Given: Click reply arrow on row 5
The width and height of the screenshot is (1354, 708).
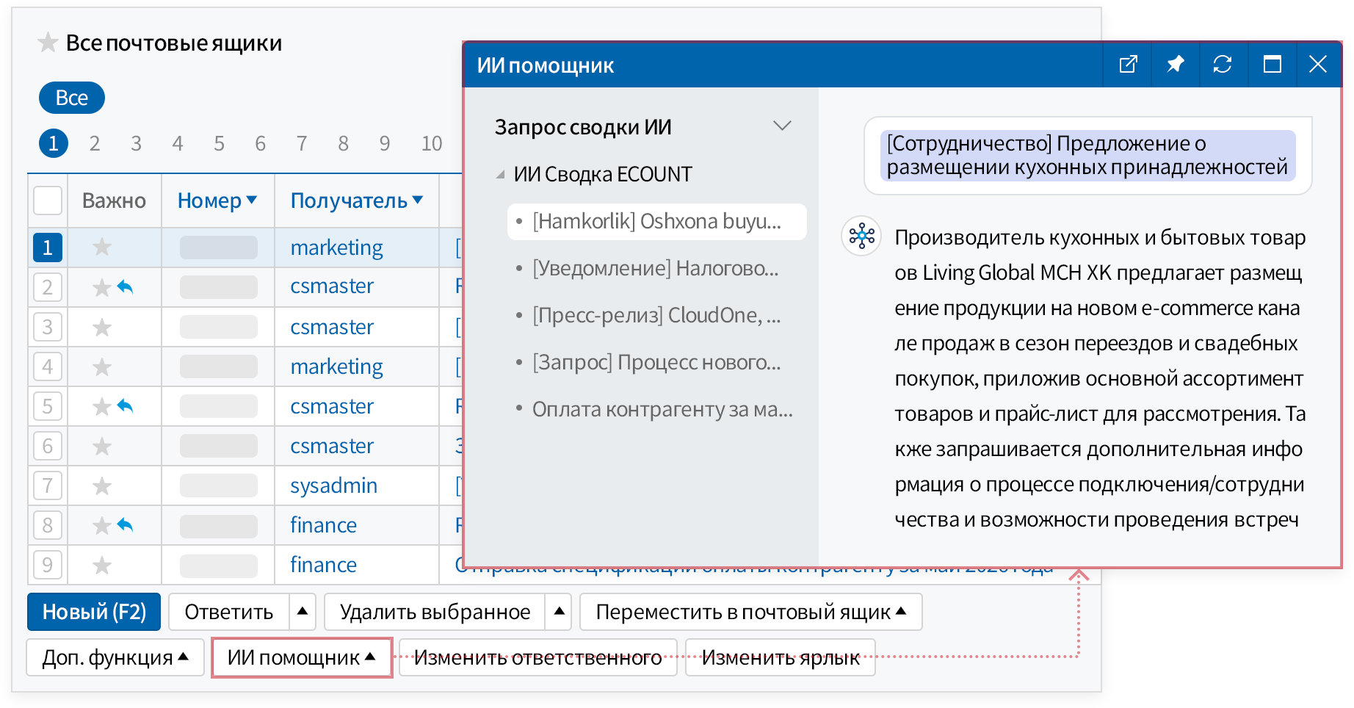Looking at the screenshot, I should [x=126, y=405].
